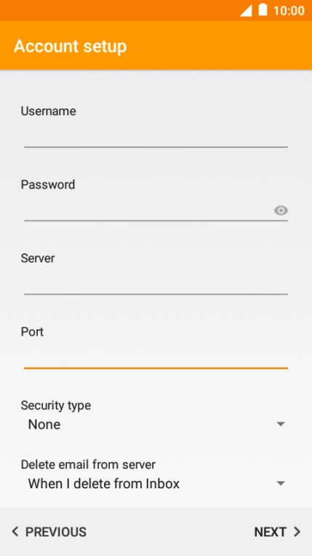Tap the right chevron beside NEXT
This screenshot has width=312, height=556.
(x=297, y=531)
